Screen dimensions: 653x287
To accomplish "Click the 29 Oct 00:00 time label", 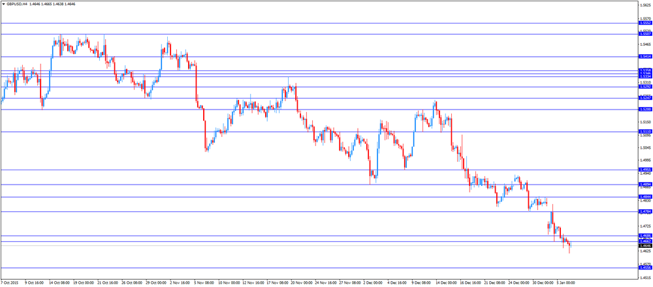I will (x=156, y=282).
